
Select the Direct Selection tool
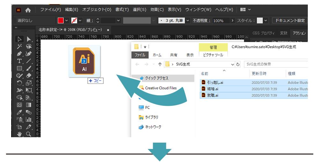(29, 39)
